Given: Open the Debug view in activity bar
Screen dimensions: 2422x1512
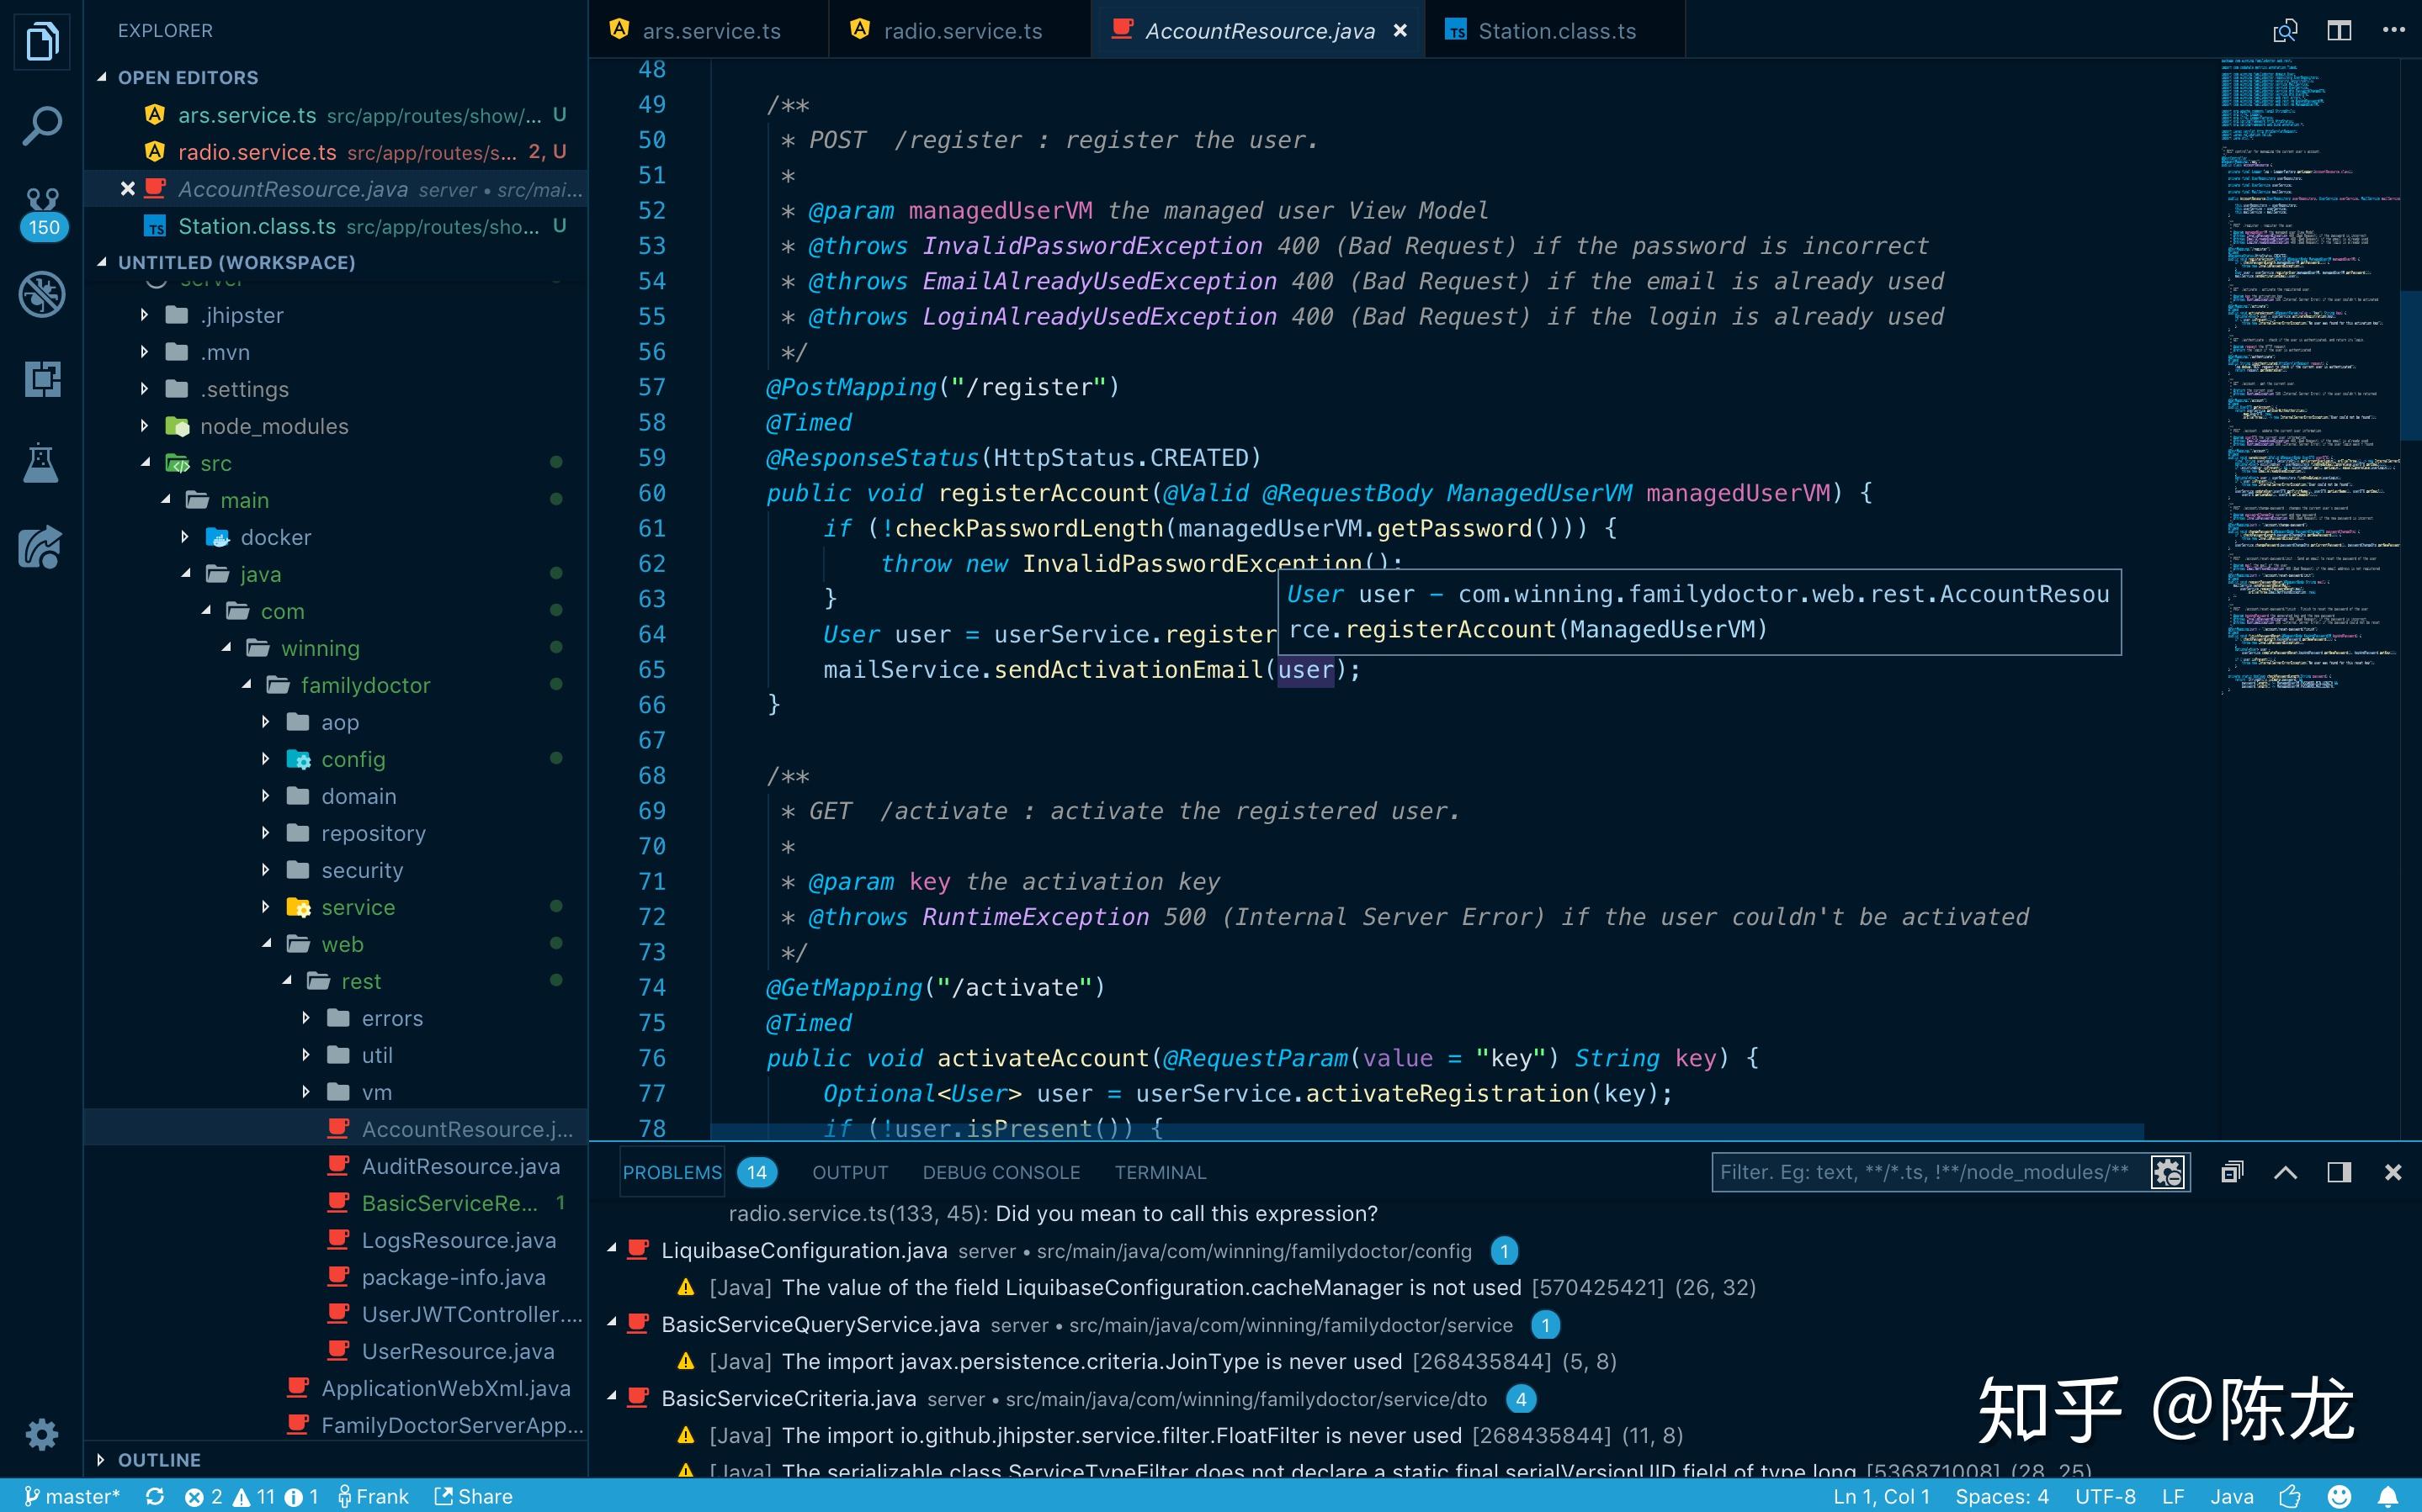Looking at the screenshot, I should 41,294.
